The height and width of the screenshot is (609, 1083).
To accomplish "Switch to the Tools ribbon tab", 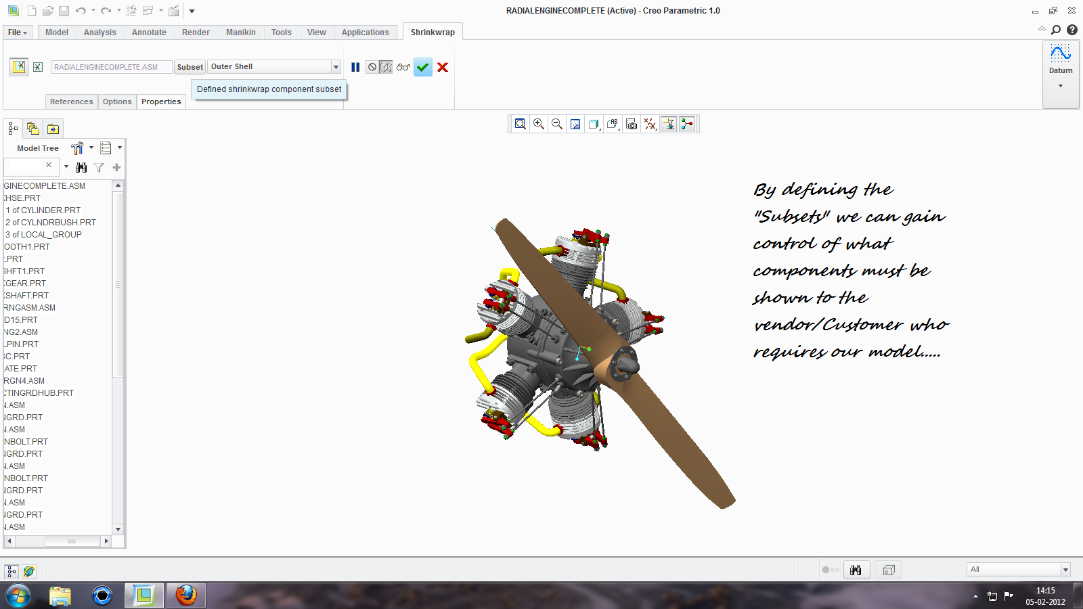I will click(282, 32).
